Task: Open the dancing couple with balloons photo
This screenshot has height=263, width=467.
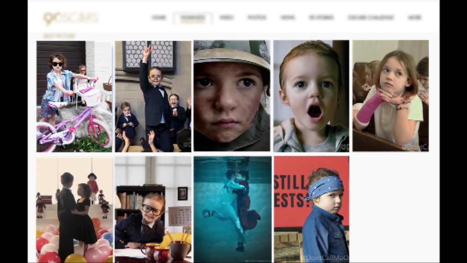Action: 74,210
